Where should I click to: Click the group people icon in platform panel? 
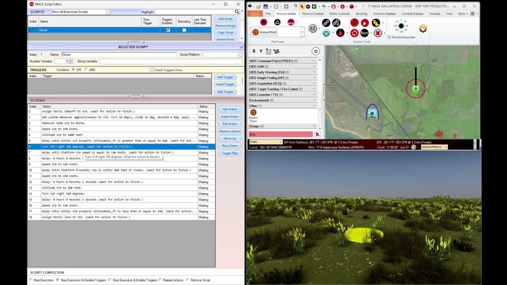point(276,51)
